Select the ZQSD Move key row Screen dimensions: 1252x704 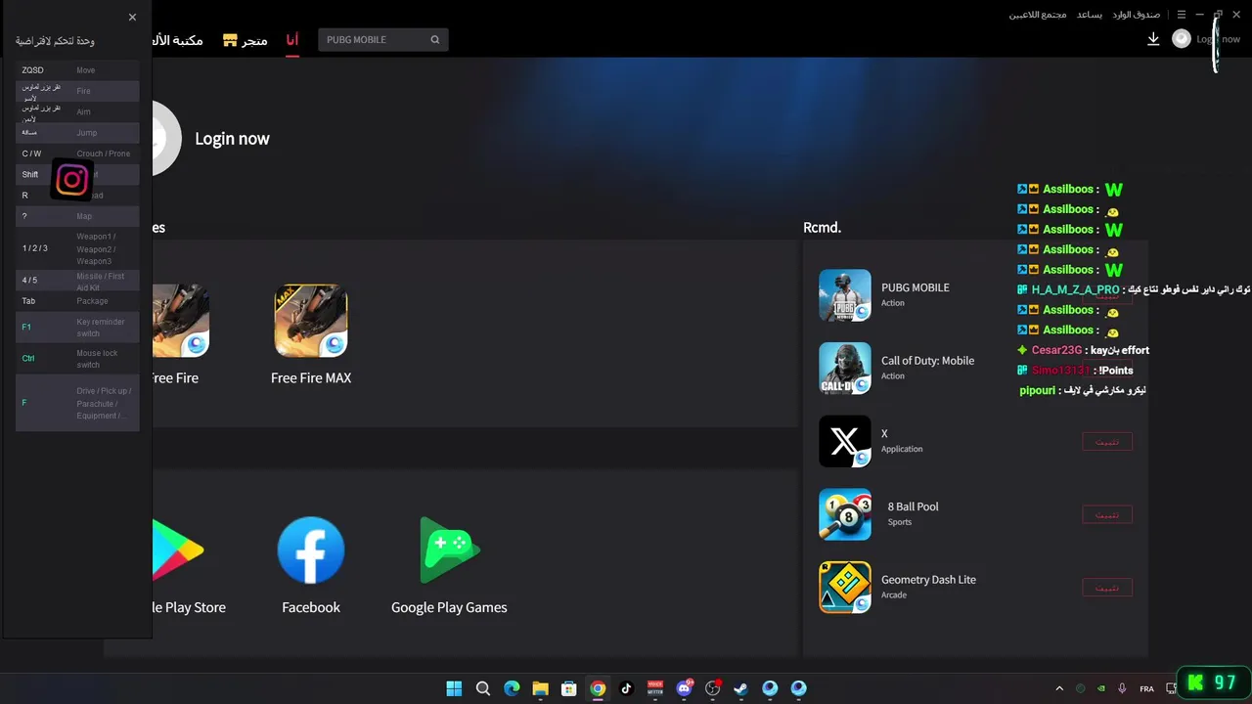point(77,70)
